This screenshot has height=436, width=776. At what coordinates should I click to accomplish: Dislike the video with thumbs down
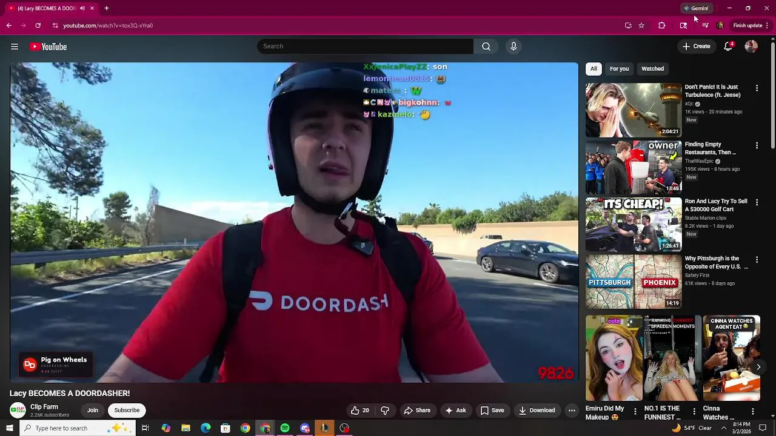coord(384,411)
